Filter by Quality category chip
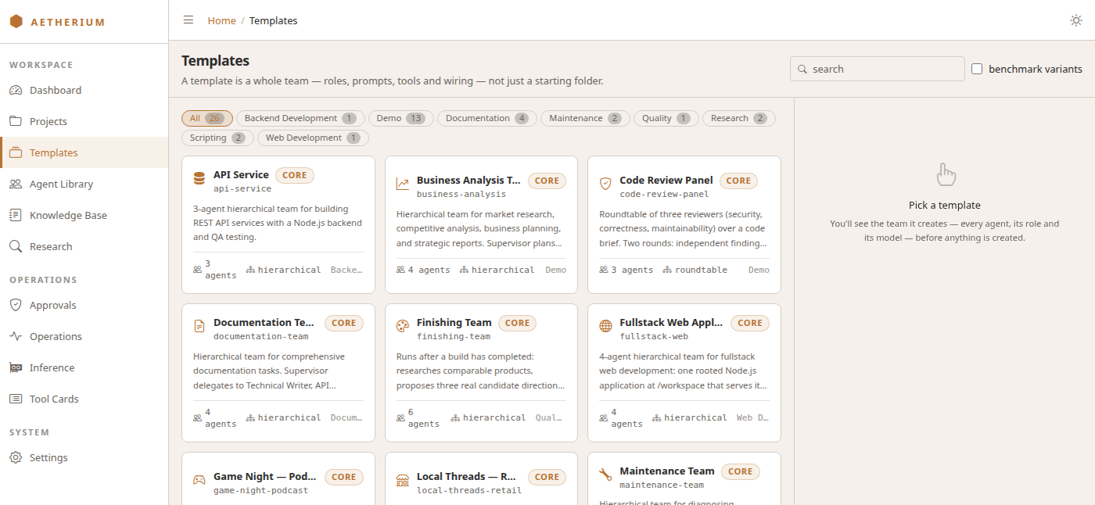This screenshot has height=505, width=1095. pyautogui.click(x=666, y=118)
